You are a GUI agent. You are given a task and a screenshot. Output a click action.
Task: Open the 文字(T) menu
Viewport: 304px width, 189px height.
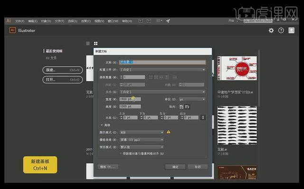click(59, 21)
